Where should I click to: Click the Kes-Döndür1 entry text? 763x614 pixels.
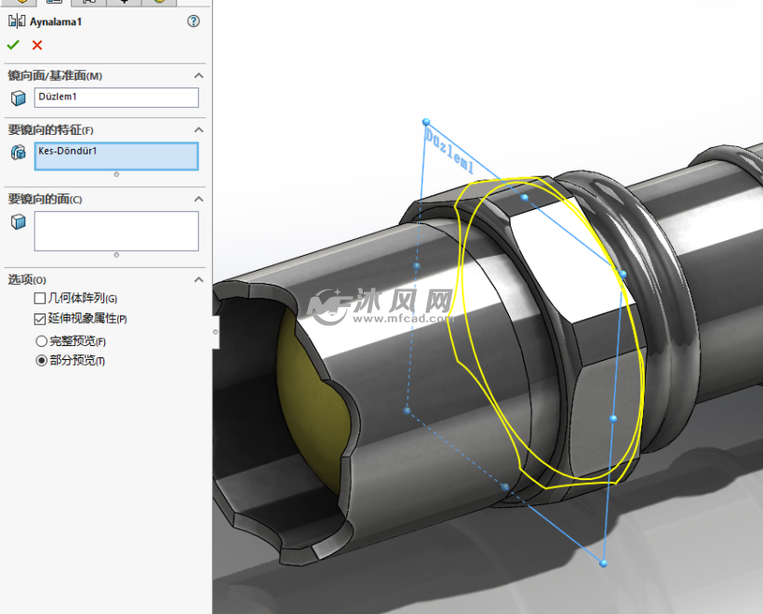click(68, 151)
